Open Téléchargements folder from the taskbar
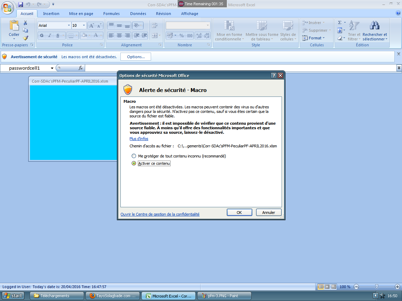The width and height of the screenshot is (402, 301). click(57, 296)
